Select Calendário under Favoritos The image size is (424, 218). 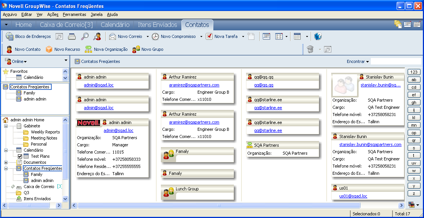[30, 77]
